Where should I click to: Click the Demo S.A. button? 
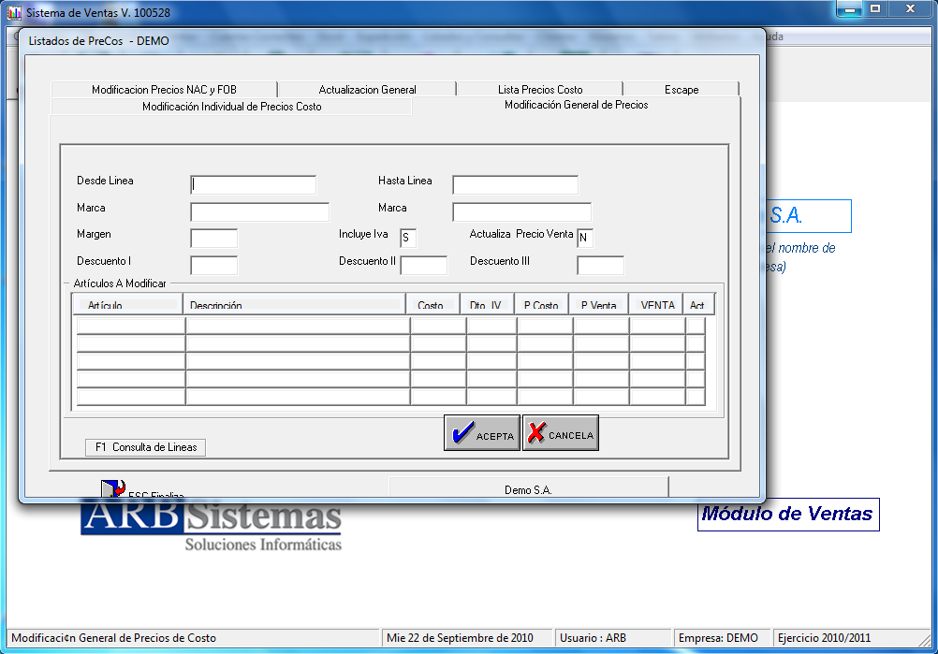click(x=528, y=487)
